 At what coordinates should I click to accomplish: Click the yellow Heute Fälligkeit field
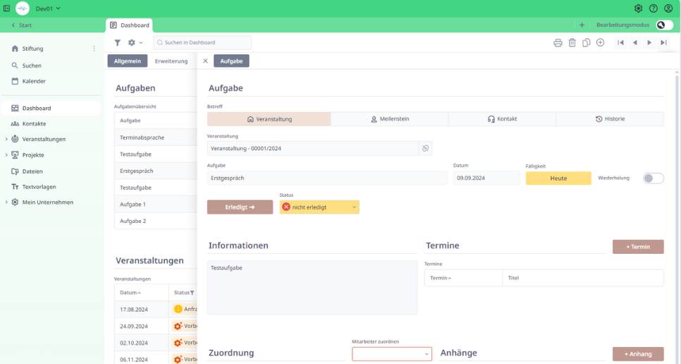pos(558,178)
